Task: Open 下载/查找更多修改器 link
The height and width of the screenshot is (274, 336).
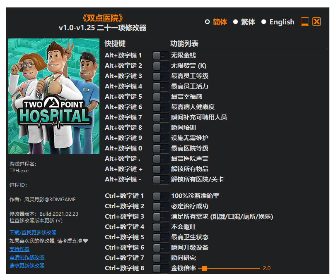Action: coord(33,233)
